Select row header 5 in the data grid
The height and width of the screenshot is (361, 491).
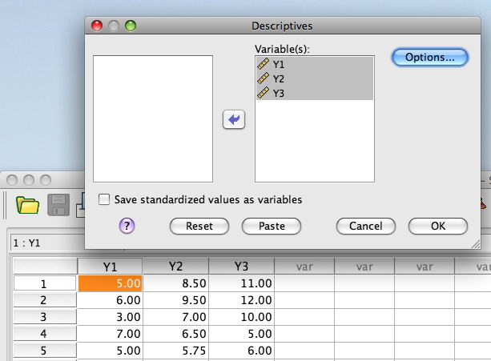coord(45,351)
